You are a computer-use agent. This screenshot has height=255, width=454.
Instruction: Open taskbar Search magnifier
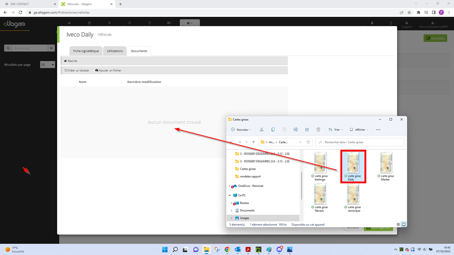coord(175,250)
